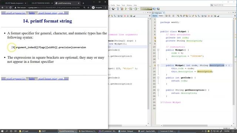This screenshot has height=133, width=237.
Task: Collapse the Widget() constructor fold at line 11
Action: [158, 50]
